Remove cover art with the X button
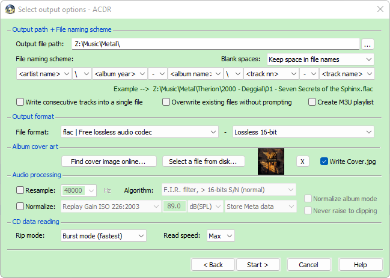The height and width of the screenshot is (278, 390). [303, 162]
